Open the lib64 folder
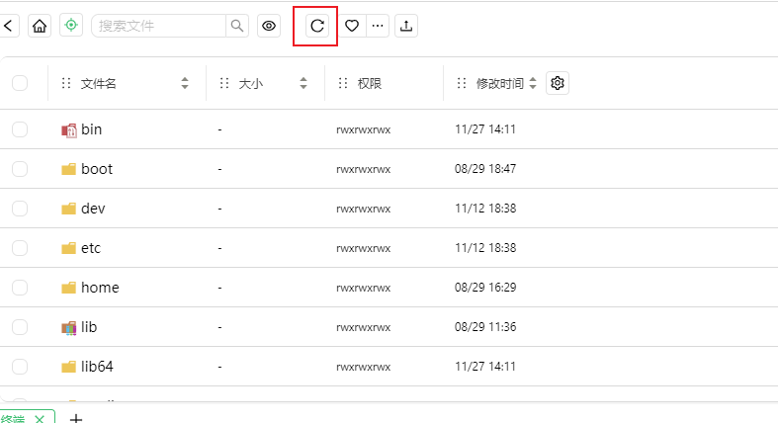Image resolution: width=778 pixels, height=423 pixels. click(97, 367)
